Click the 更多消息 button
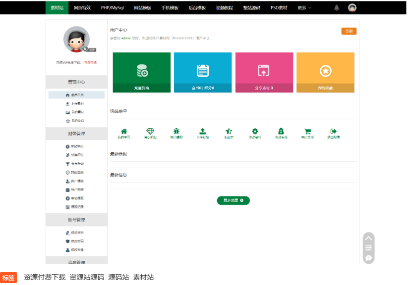 (x=233, y=200)
